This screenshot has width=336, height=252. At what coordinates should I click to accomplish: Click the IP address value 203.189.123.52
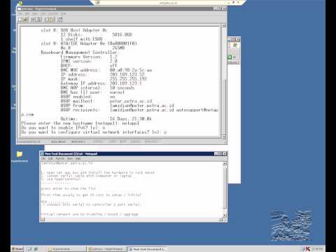point(127,74)
